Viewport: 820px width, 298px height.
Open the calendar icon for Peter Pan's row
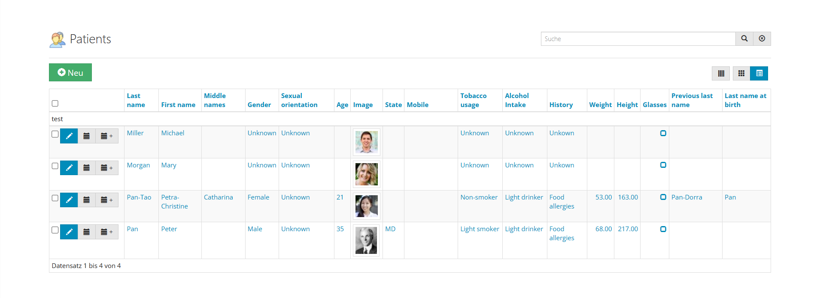[x=86, y=232]
